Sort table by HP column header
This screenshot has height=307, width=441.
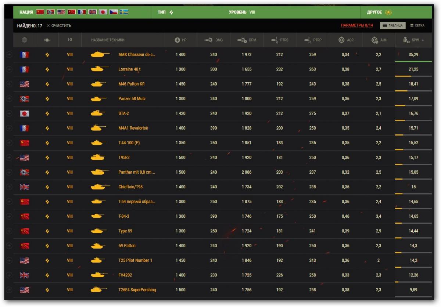coord(180,40)
